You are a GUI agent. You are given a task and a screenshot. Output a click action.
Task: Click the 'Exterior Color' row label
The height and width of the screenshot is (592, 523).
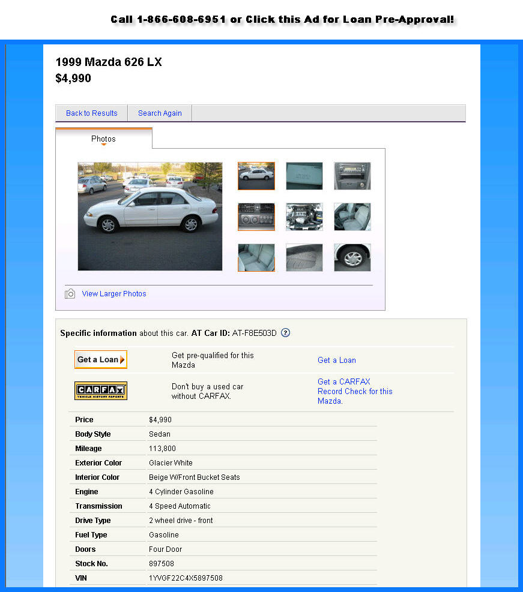pyautogui.click(x=98, y=463)
